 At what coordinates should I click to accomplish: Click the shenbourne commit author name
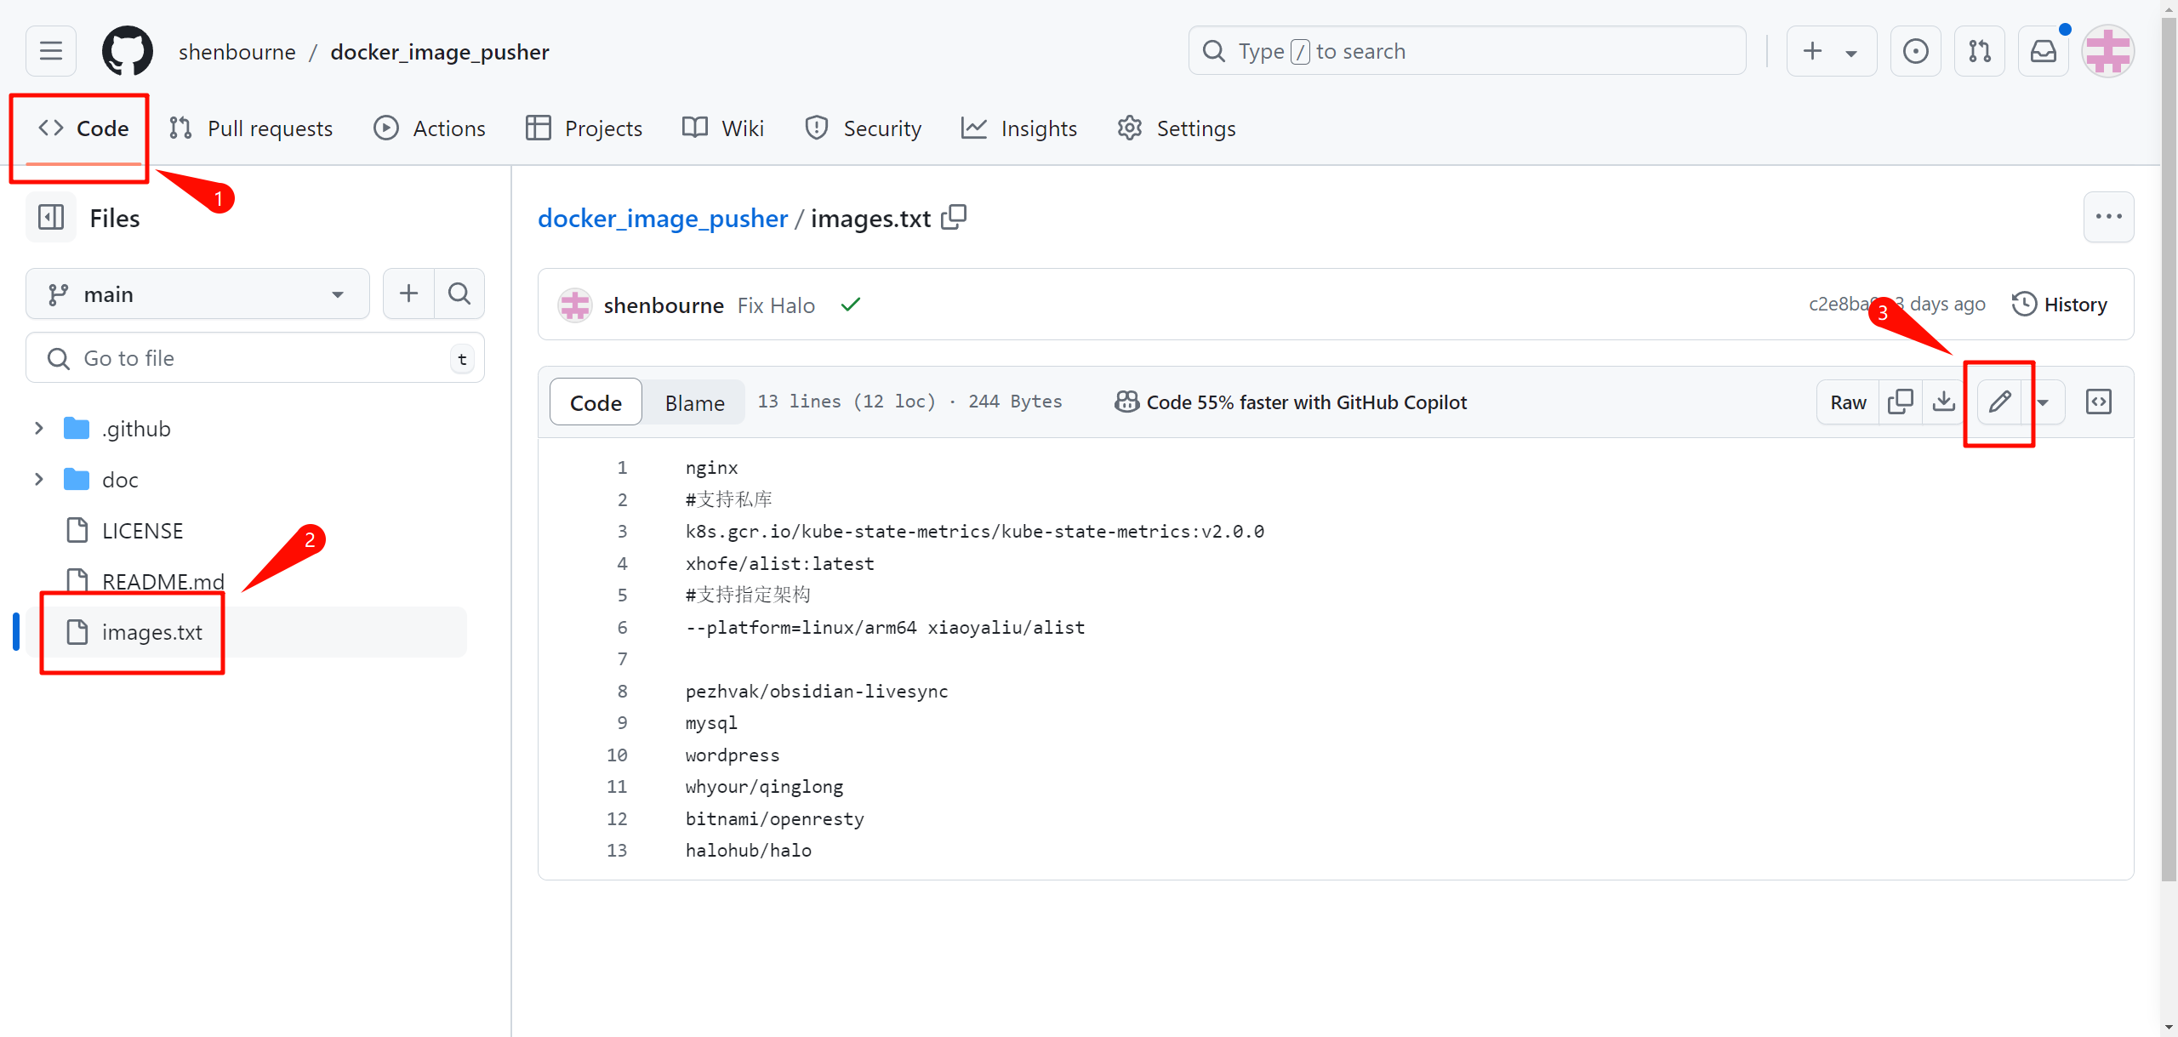click(664, 305)
